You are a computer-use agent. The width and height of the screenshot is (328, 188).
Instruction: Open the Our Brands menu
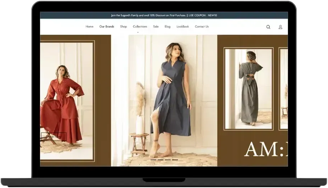(106, 27)
